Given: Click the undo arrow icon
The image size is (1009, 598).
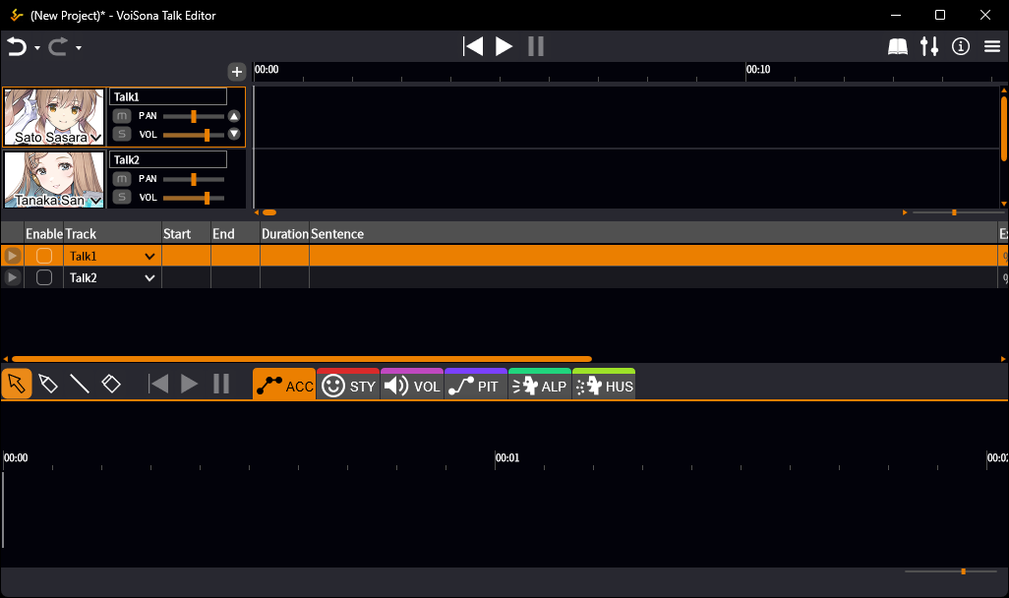Looking at the screenshot, I should pos(18,47).
